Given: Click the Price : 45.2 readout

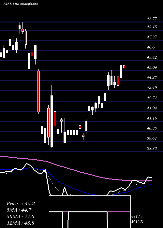Looking at the screenshot, I should pyautogui.click(x=21, y=204).
